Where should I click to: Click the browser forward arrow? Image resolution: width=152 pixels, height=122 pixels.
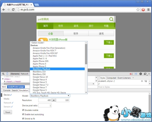(x=8, y=10)
